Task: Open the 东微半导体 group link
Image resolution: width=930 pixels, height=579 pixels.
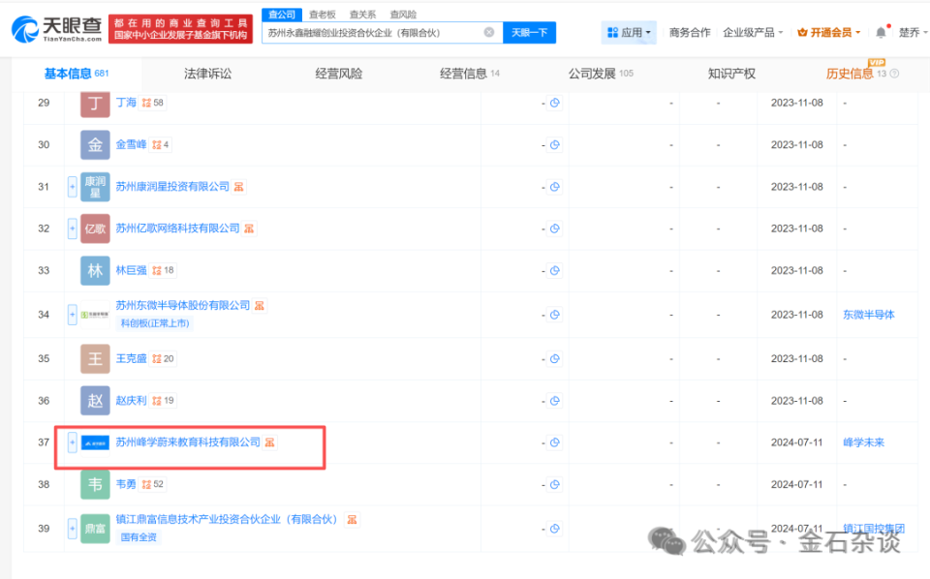Action: point(868,315)
